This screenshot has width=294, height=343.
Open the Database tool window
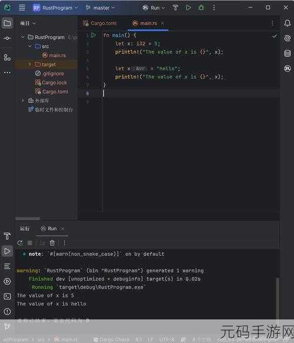pos(287,54)
